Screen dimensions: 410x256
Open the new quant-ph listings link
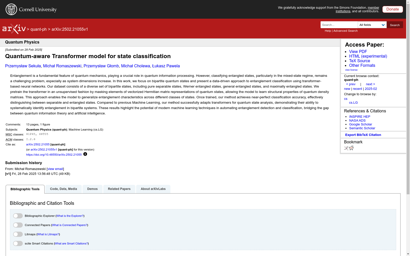coord(347,89)
